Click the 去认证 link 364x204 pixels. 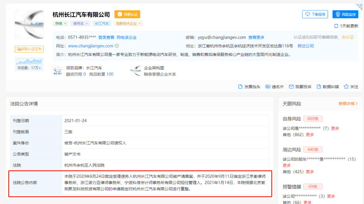[x=347, y=37]
